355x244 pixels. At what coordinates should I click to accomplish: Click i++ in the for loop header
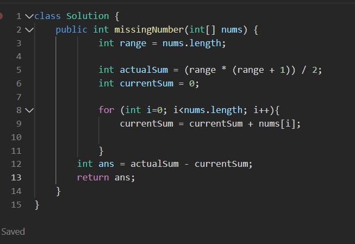[261, 110]
